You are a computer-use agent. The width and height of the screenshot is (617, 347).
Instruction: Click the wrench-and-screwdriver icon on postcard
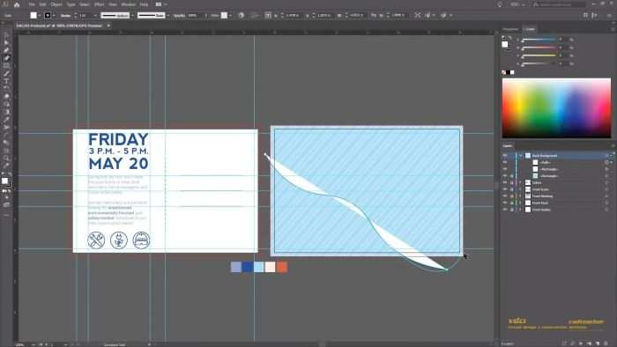96,240
